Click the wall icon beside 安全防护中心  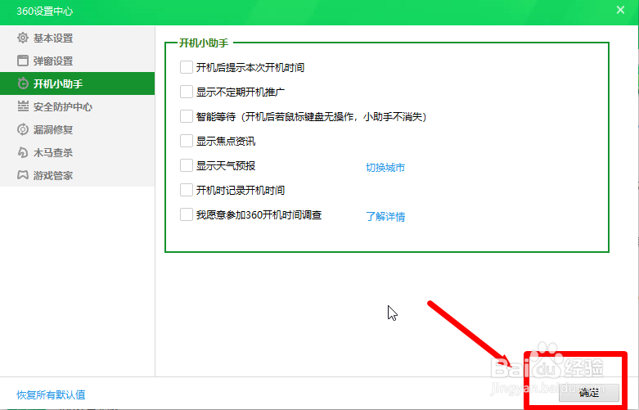click(x=23, y=106)
